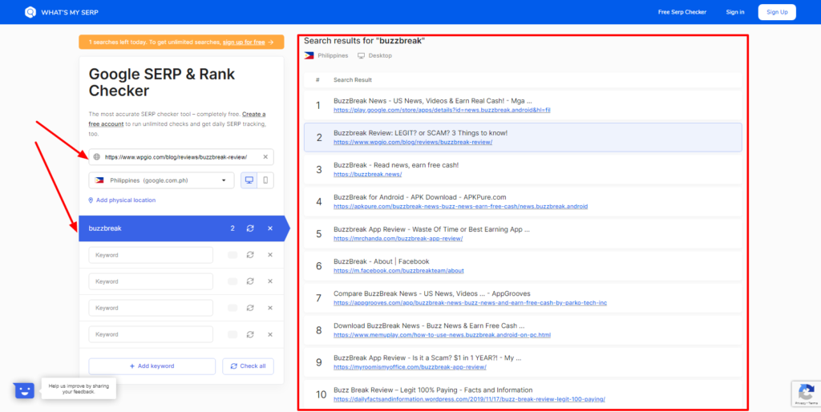Click Add physical location

[x=126, y=200]
